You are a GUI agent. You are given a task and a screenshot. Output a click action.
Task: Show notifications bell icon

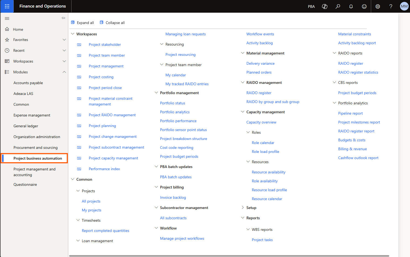click(351, 6)
